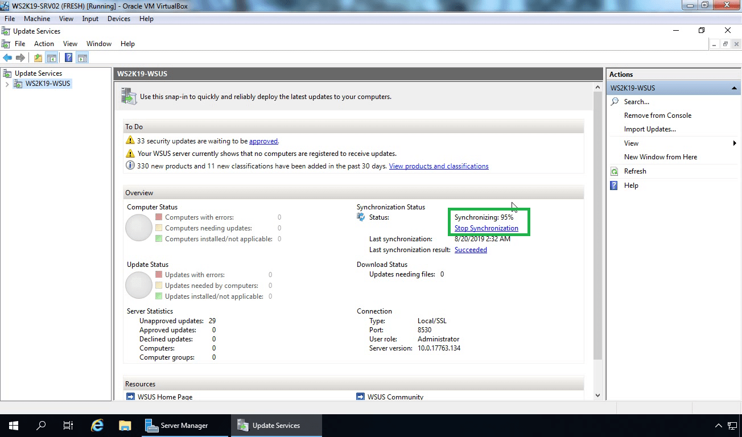Click WSUS Community resource text

coord(395,397)
